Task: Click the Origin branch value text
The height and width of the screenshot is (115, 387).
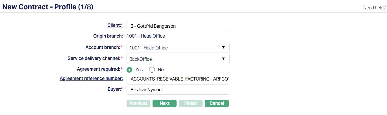Action: point(146,36)
